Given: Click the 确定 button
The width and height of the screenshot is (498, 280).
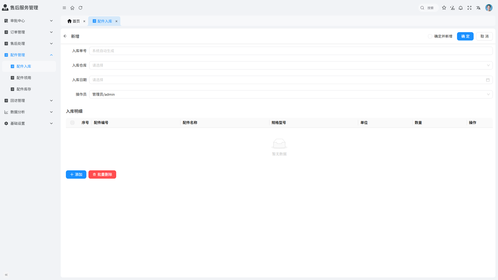Looking at the screenshot, I should pos(465,36).
